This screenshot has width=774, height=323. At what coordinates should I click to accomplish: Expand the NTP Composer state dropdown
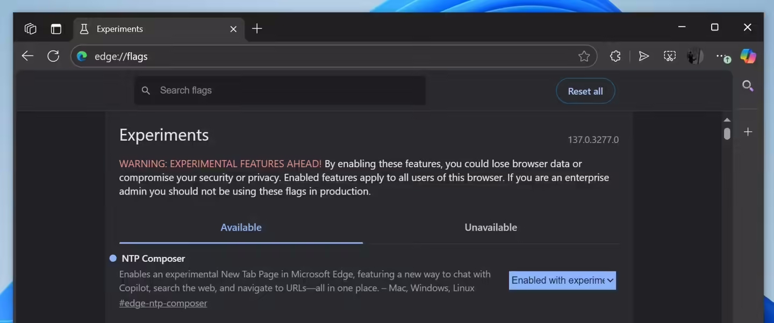[x=562, y=281]
